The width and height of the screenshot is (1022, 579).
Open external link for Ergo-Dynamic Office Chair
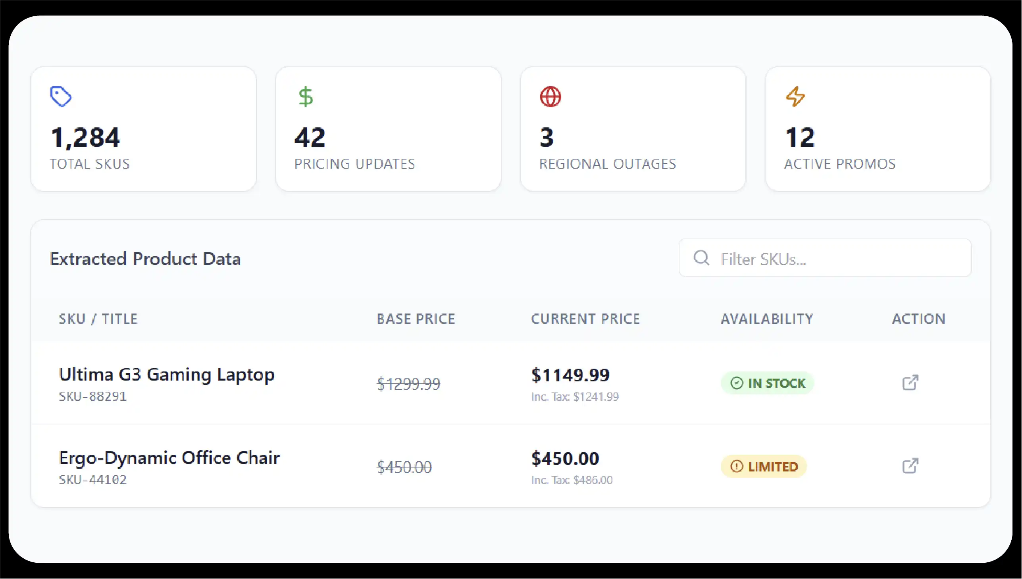tap(910, 466)
